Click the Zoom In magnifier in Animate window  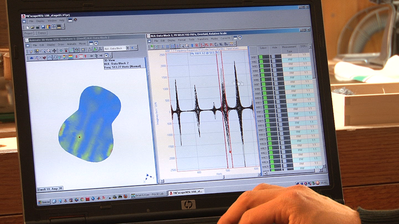pyautogui.click(x=44, y=51)
